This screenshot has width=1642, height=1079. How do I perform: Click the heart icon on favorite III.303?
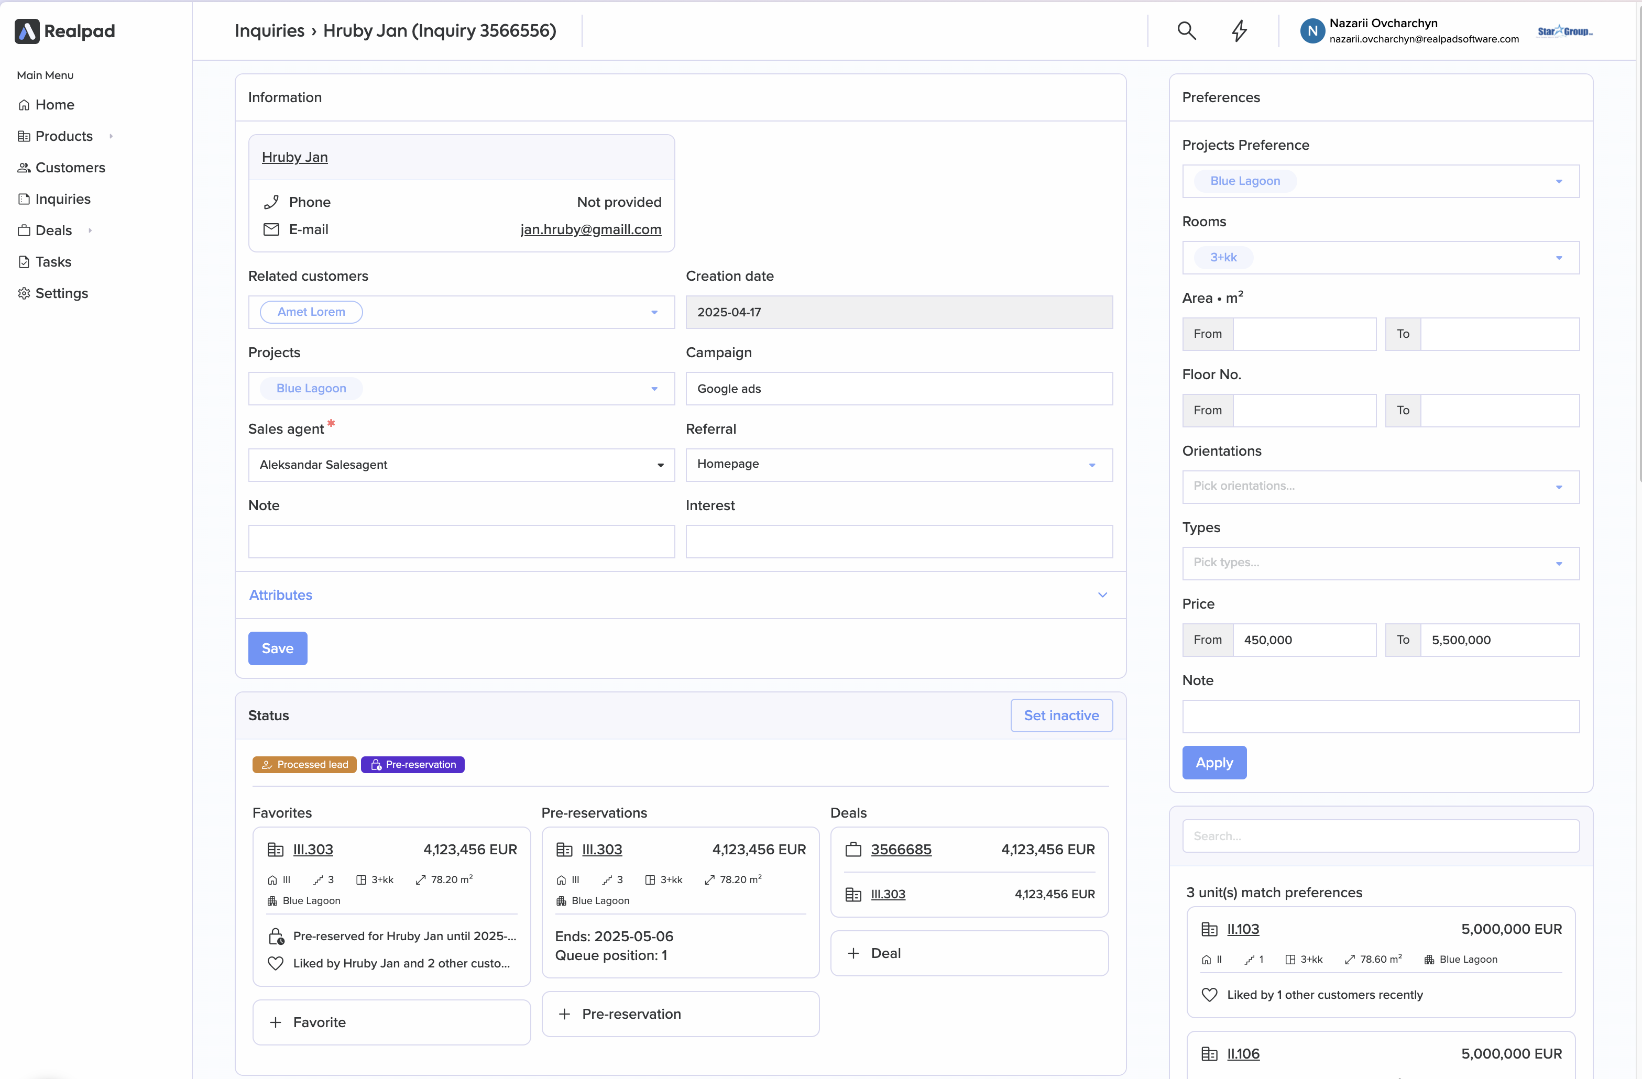pos(275,963)
